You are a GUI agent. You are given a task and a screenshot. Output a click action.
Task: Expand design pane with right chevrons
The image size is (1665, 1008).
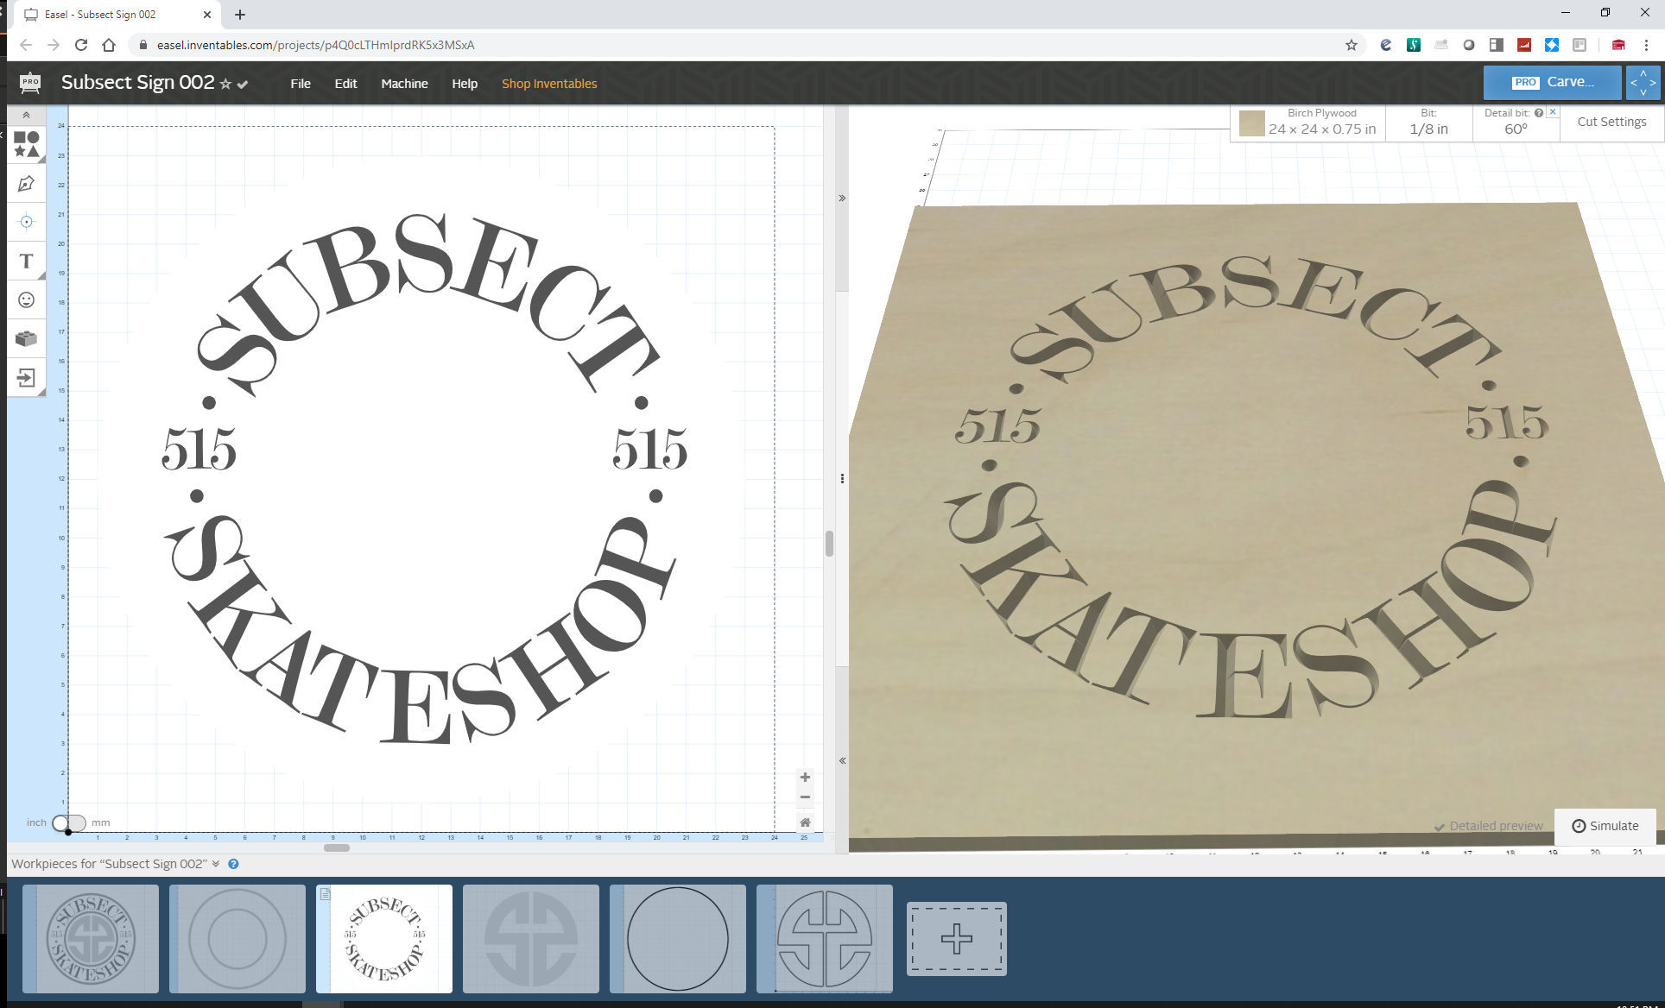tap(842, 198)
